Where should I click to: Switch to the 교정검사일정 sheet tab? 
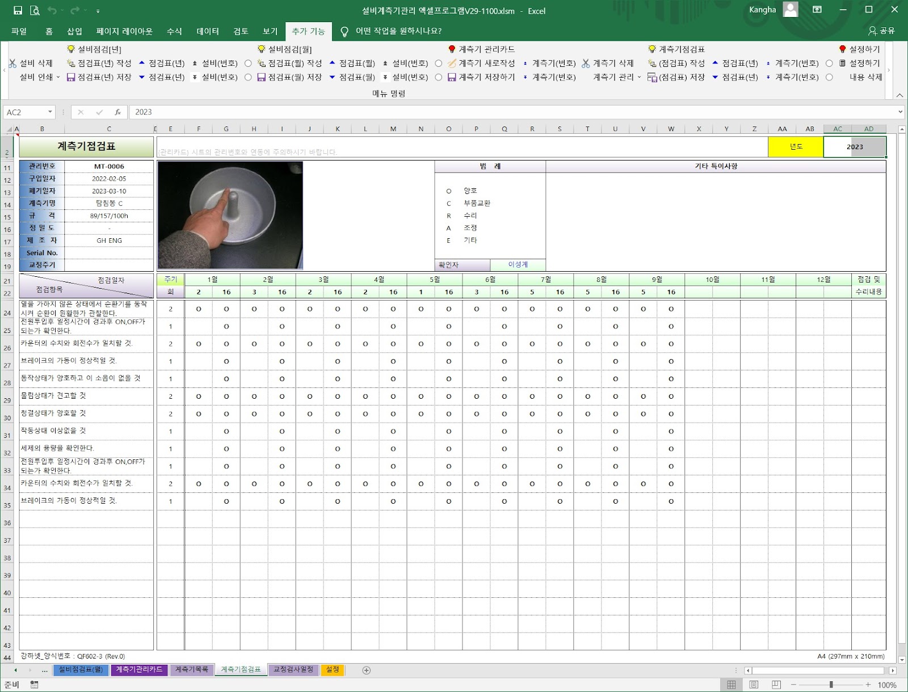(x=293, y=670)
